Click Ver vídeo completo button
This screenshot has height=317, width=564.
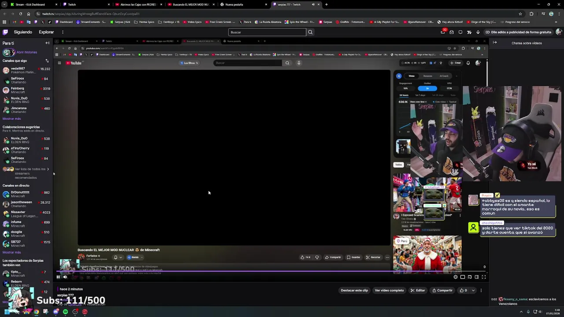389,291
